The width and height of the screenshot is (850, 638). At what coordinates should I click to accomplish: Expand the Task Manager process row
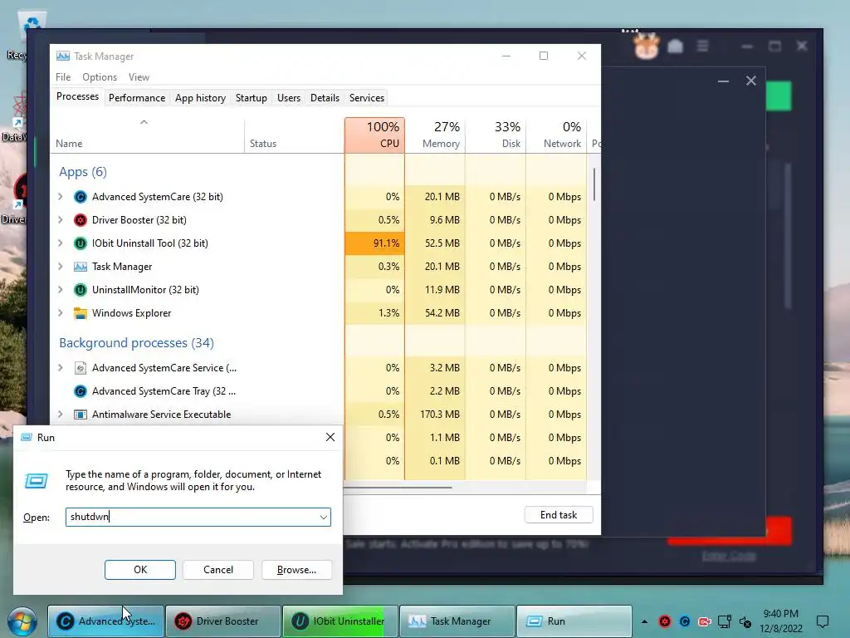60,267
